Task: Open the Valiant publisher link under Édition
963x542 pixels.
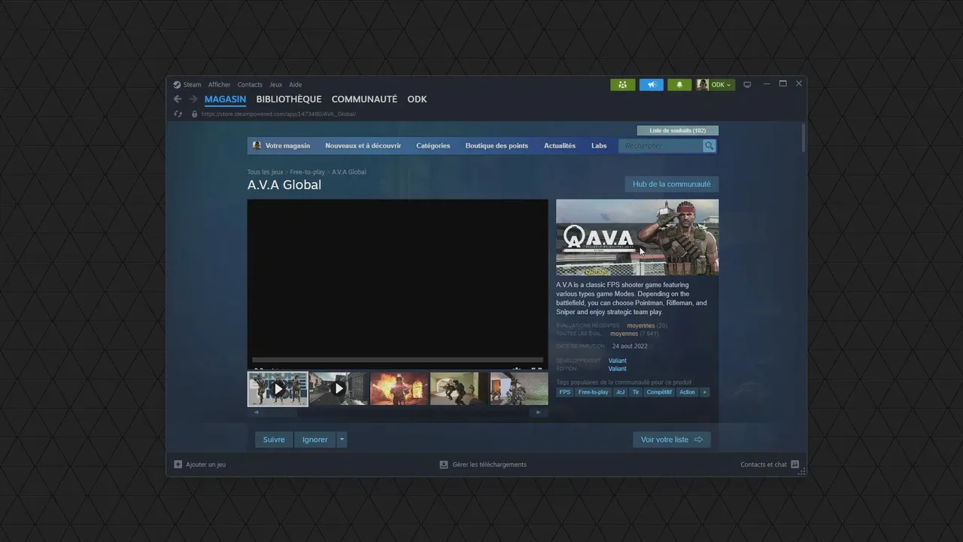Action: (618, 369)
